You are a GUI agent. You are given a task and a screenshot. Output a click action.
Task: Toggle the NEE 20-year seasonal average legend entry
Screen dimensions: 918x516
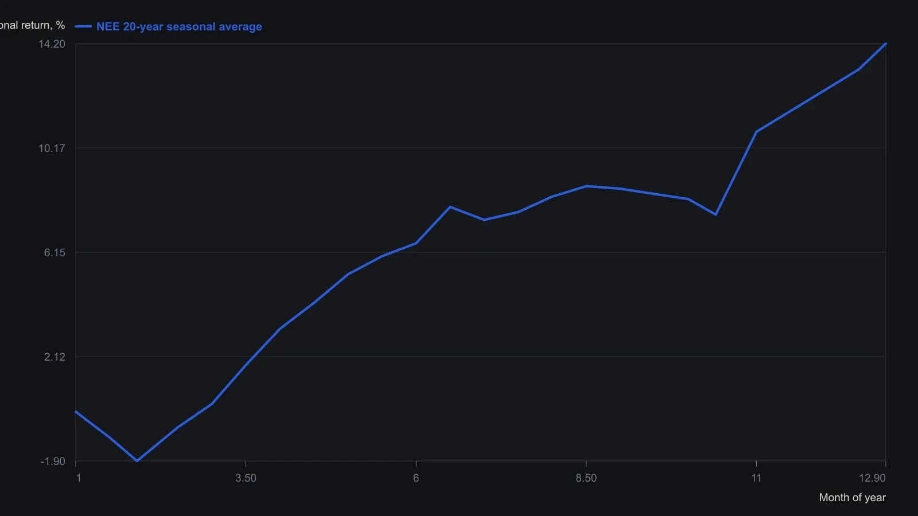[169, 26]
